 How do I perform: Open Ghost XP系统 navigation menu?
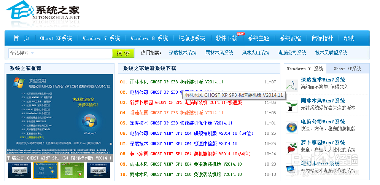pyautogui.click(x=56, y=38)
